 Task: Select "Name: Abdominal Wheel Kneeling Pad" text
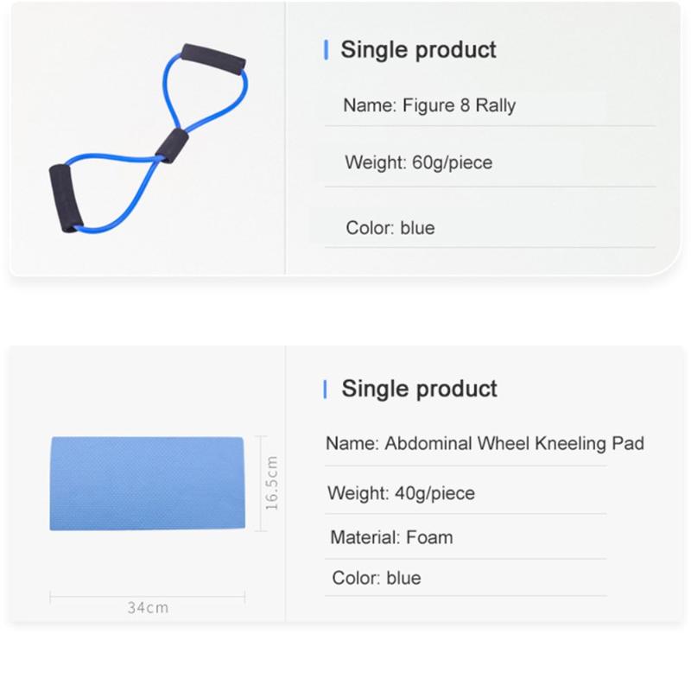485,444
